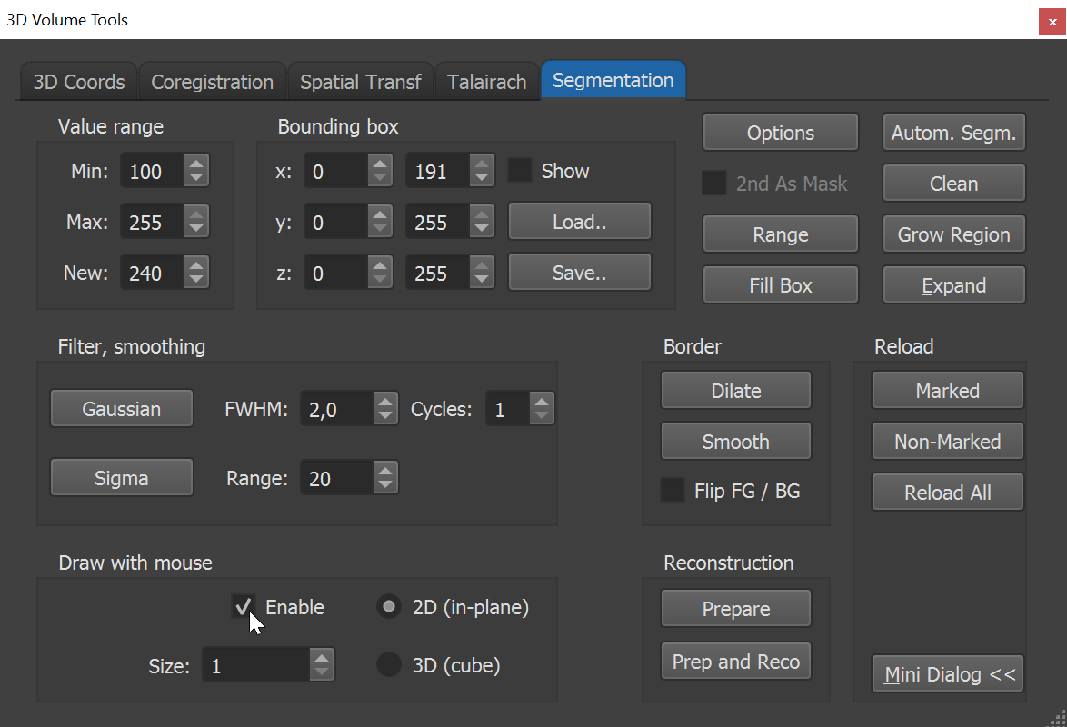Increase the filter Range value up arrow

(x=385, y=471)
